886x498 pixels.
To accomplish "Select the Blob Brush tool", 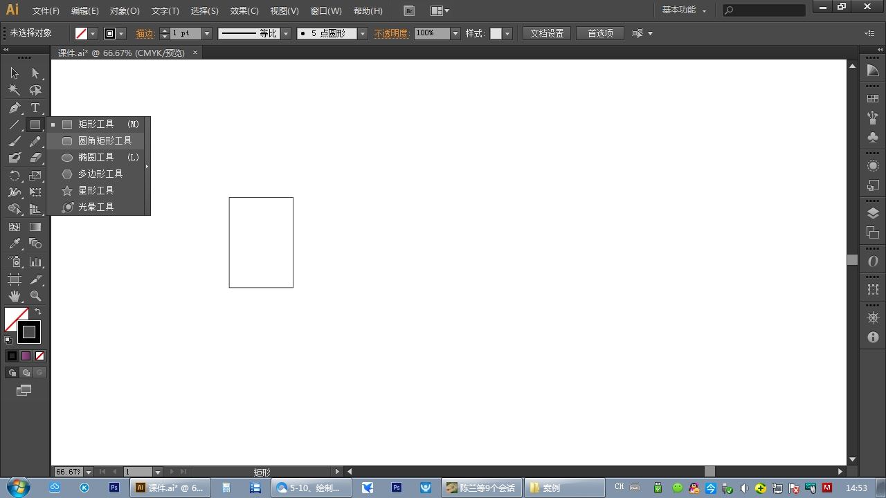I will tap(15, 158).
